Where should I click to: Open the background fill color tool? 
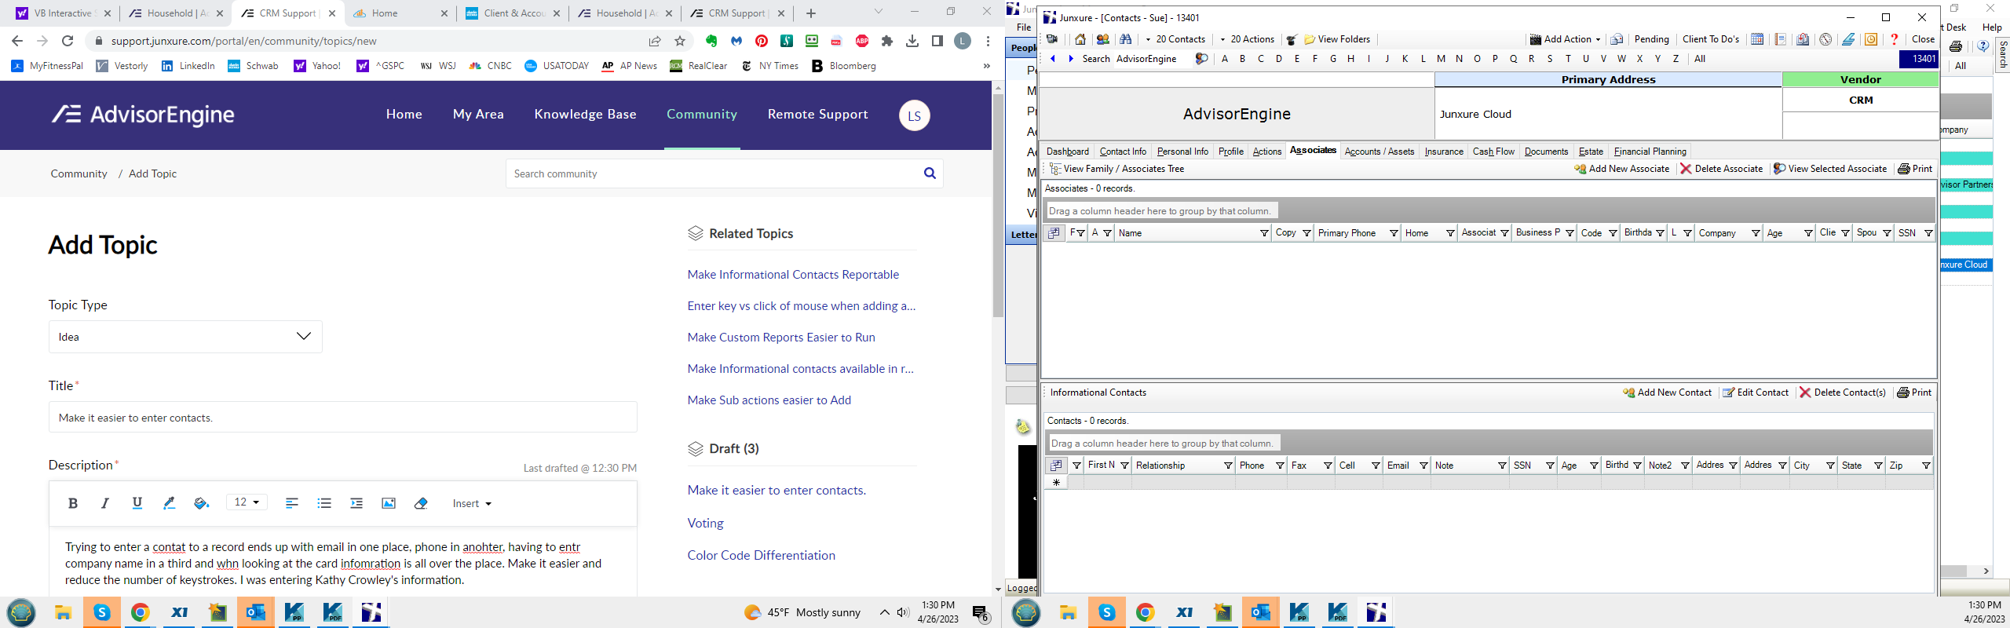tap(201, 503)
